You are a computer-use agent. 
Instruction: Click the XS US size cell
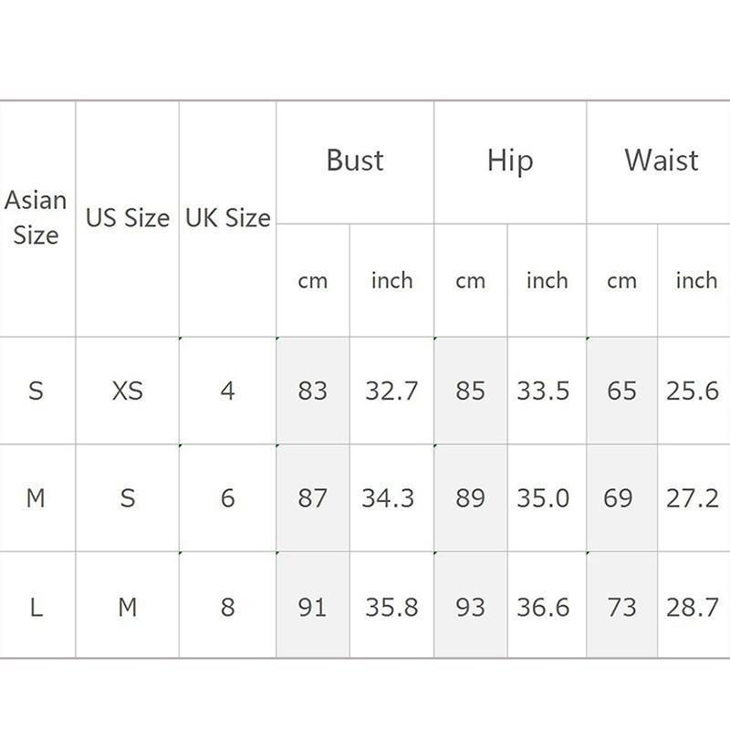coord(128,391)
